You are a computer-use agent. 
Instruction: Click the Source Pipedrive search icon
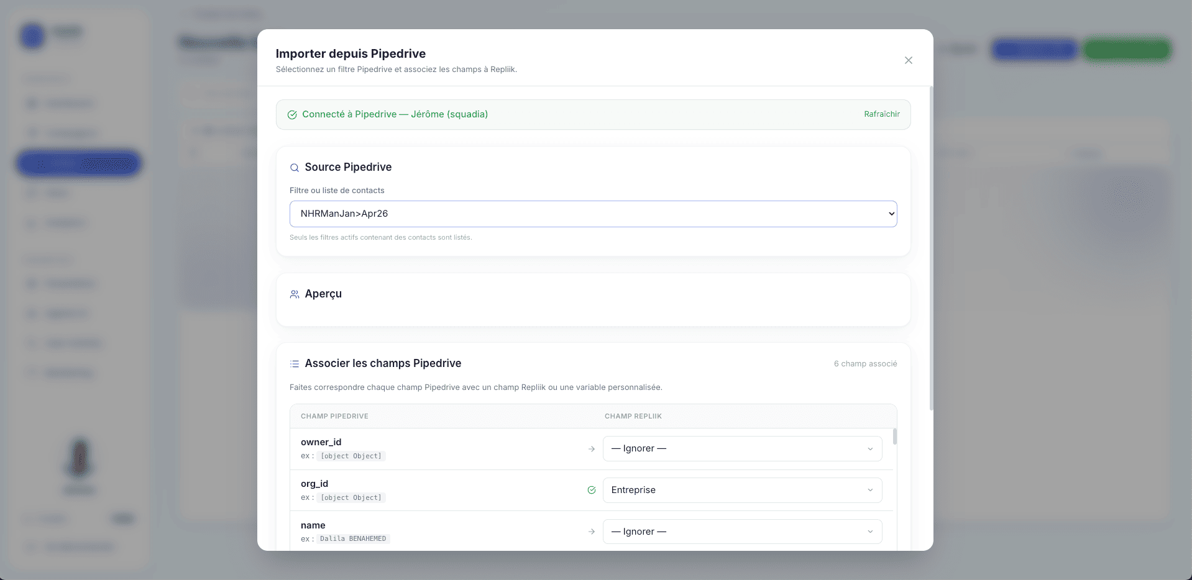coord(295,168)
